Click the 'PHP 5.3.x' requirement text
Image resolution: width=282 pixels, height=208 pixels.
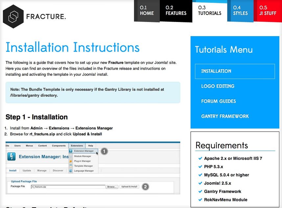[214, 167]
